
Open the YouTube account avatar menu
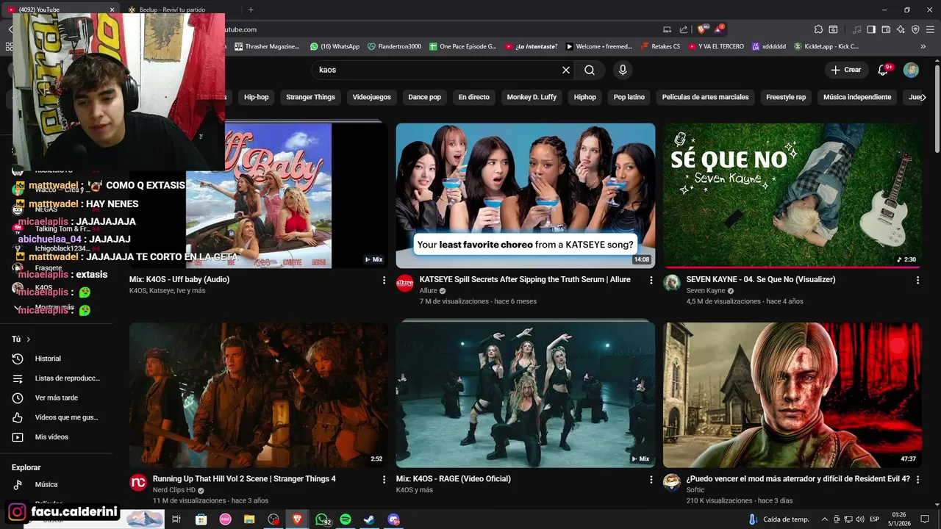coord(911,70)
